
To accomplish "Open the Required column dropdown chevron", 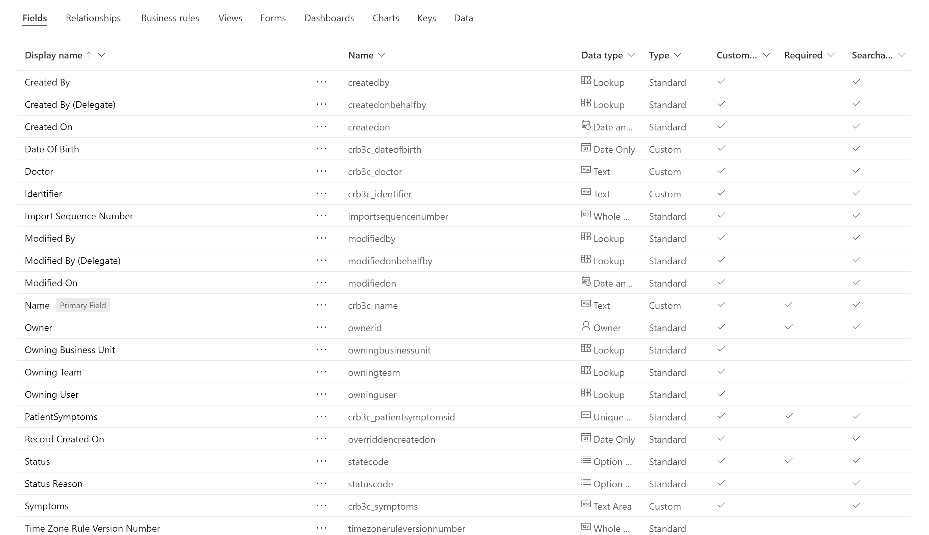I will point(831,55).
